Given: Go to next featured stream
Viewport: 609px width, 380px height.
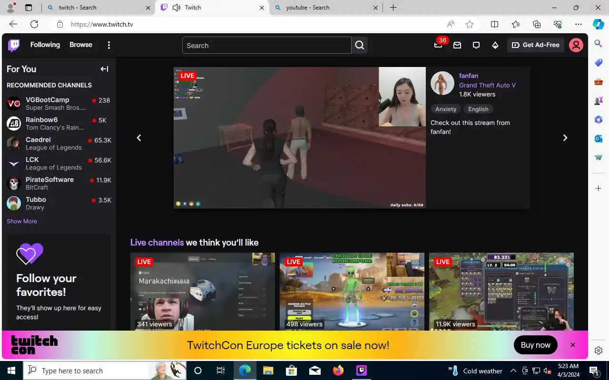Looking at the screenshot, I should point(565,138).
